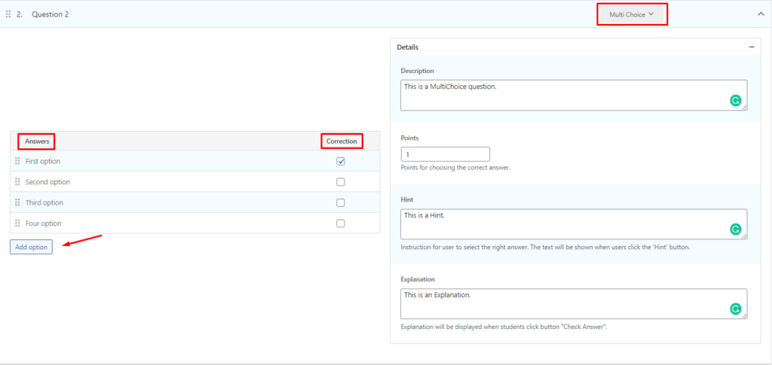Uncheck the First option correction checkbox
The height and width of the screenshot is (365, 772).
coord(341,161)
